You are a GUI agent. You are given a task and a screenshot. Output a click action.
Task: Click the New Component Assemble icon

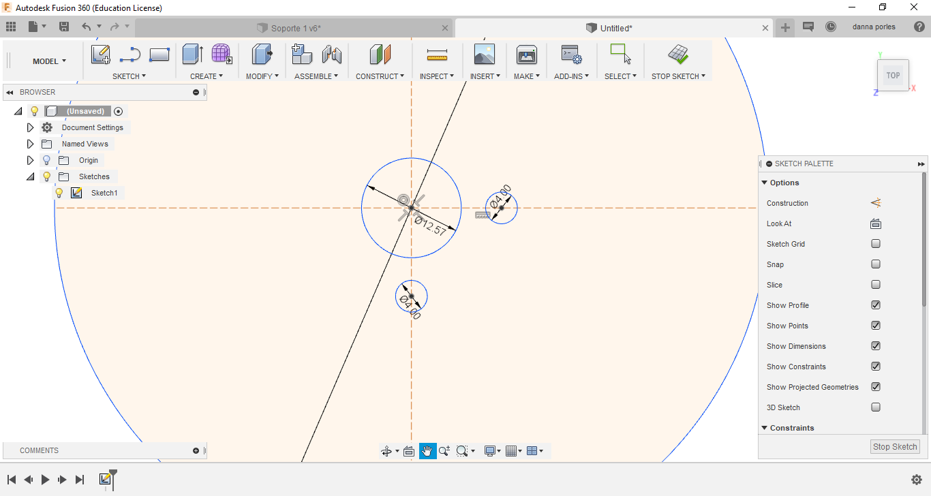point(301,55)
